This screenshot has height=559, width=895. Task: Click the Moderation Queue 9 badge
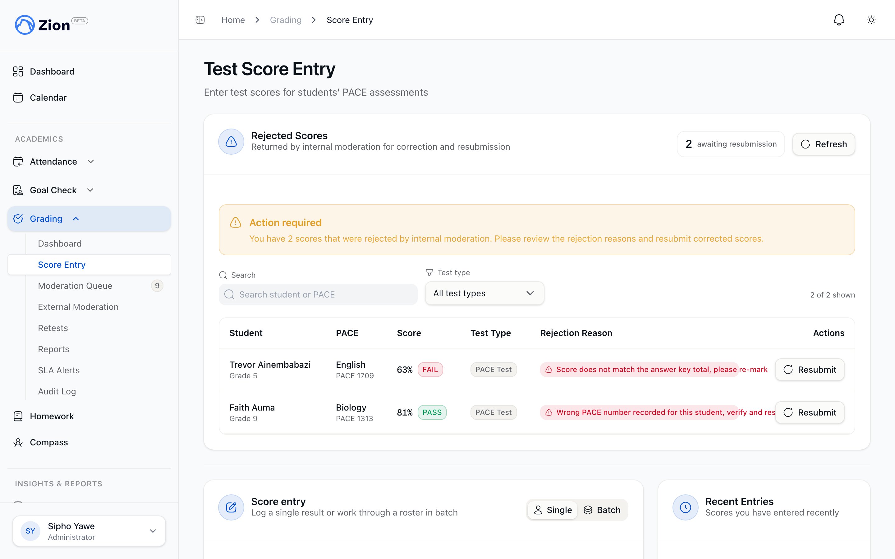point(157,286)
